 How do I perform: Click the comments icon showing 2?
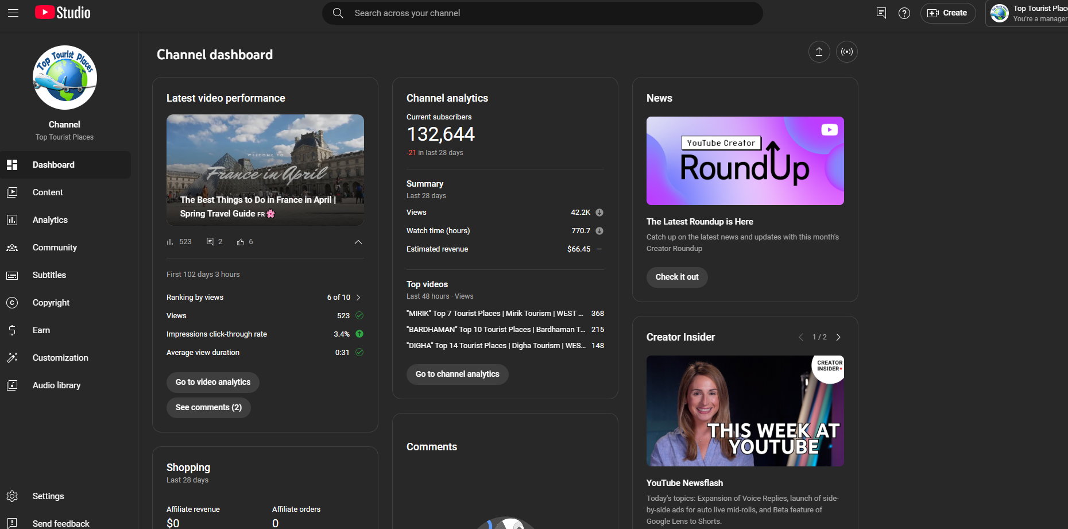click(x=210, y=242)
